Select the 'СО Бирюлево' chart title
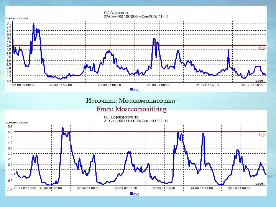The width and height of the screenshot is (276, 207). click(116, 13)
